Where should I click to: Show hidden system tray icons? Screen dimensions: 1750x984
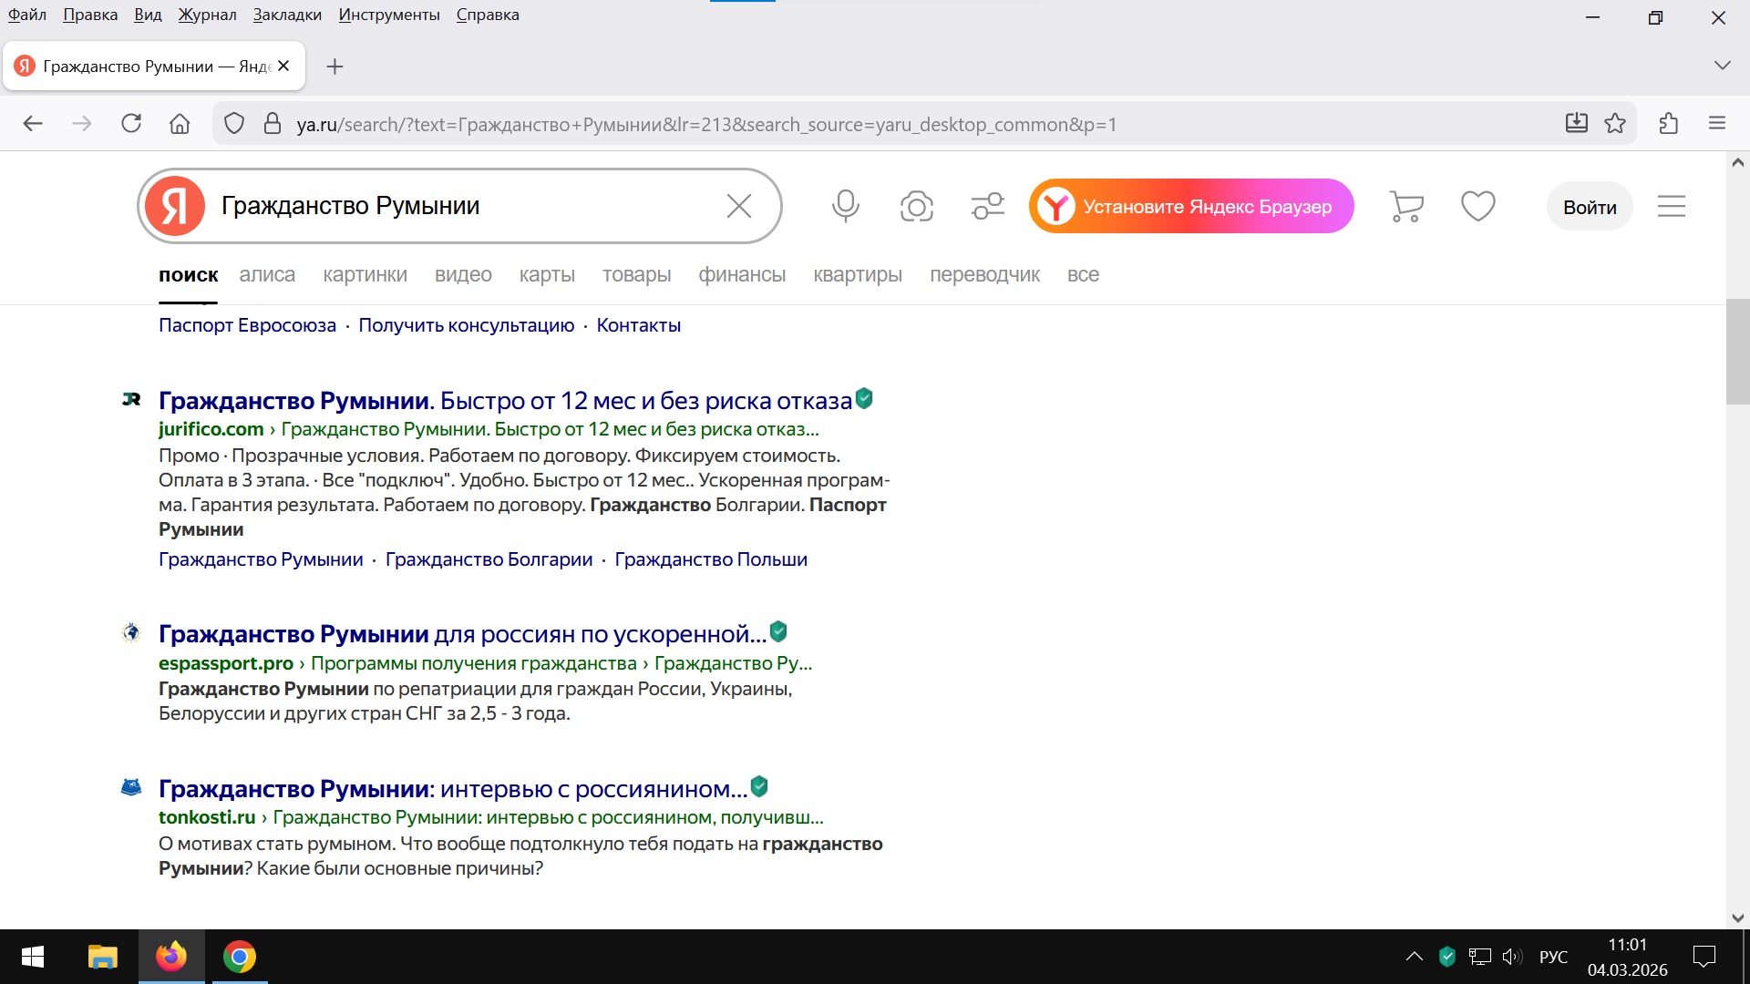pyautogui.click(x=1414, y=957)
